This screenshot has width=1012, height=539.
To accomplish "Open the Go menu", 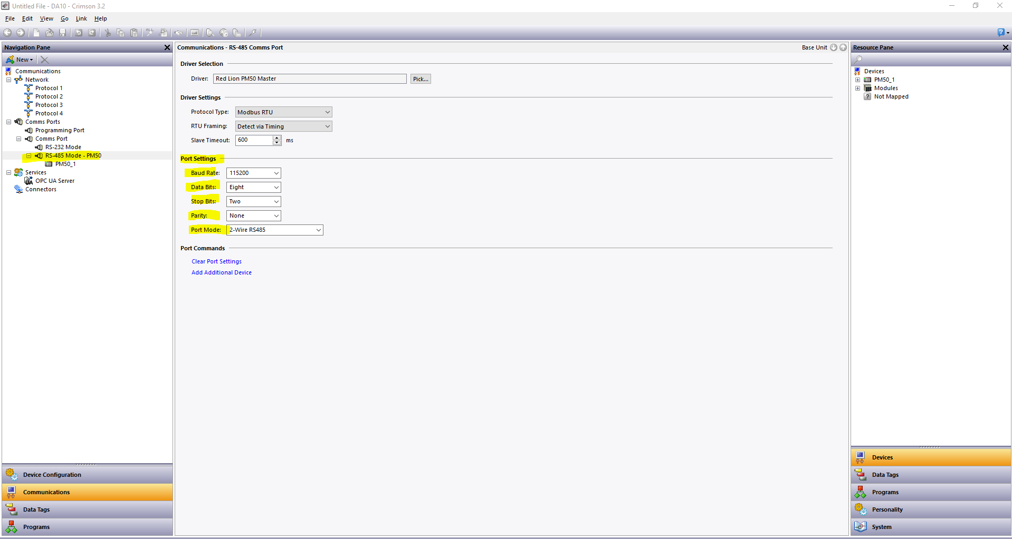I will click(64, 18).
